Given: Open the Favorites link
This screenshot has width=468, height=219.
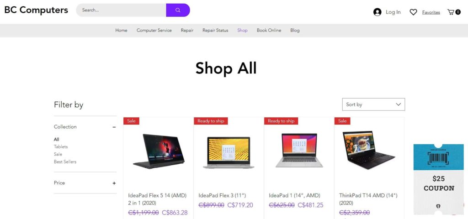Looking at the screenshot, I should [431, 12].
